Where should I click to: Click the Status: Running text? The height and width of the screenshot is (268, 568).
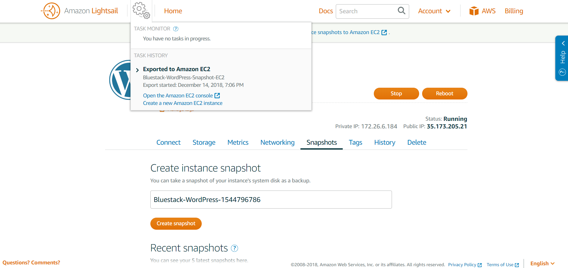click(446, 119)
